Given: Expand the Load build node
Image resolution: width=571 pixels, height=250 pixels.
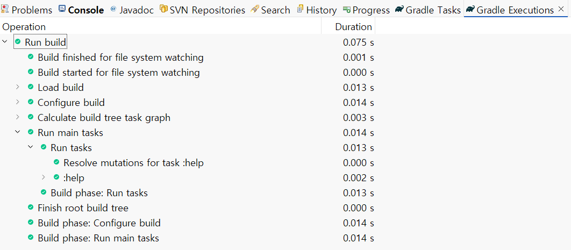Looking at the screenshot, I should pyautogui.click(x=18, y=87).
